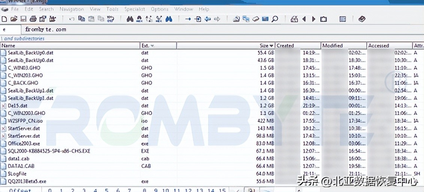Click the Replace Text icon
Screen dimensions: 424x192
[x=149, y=19]
